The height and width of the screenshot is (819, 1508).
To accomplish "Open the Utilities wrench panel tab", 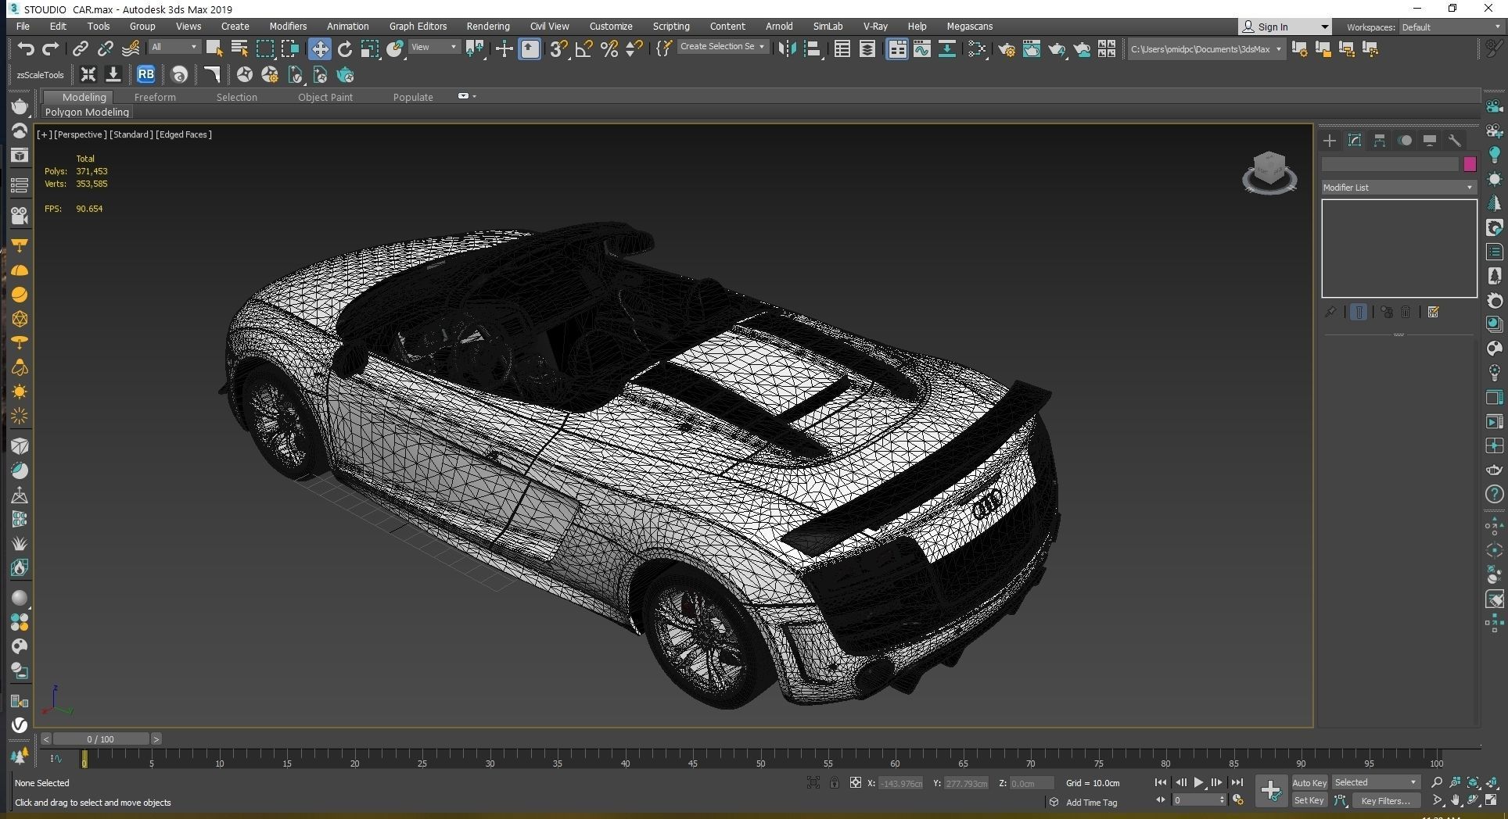I will [x=1455, y=141].
